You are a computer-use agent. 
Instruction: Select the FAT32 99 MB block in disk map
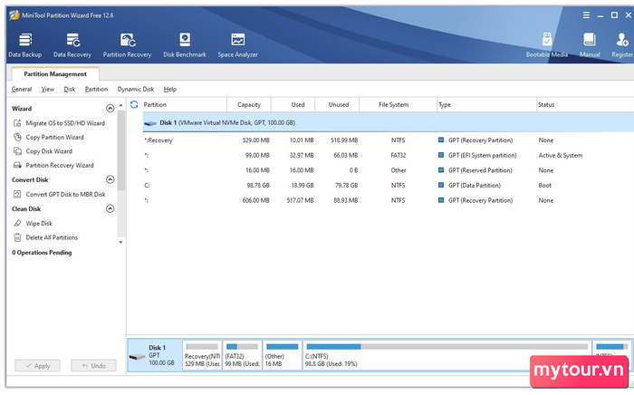pyautogui.click(x=242, y=355)
